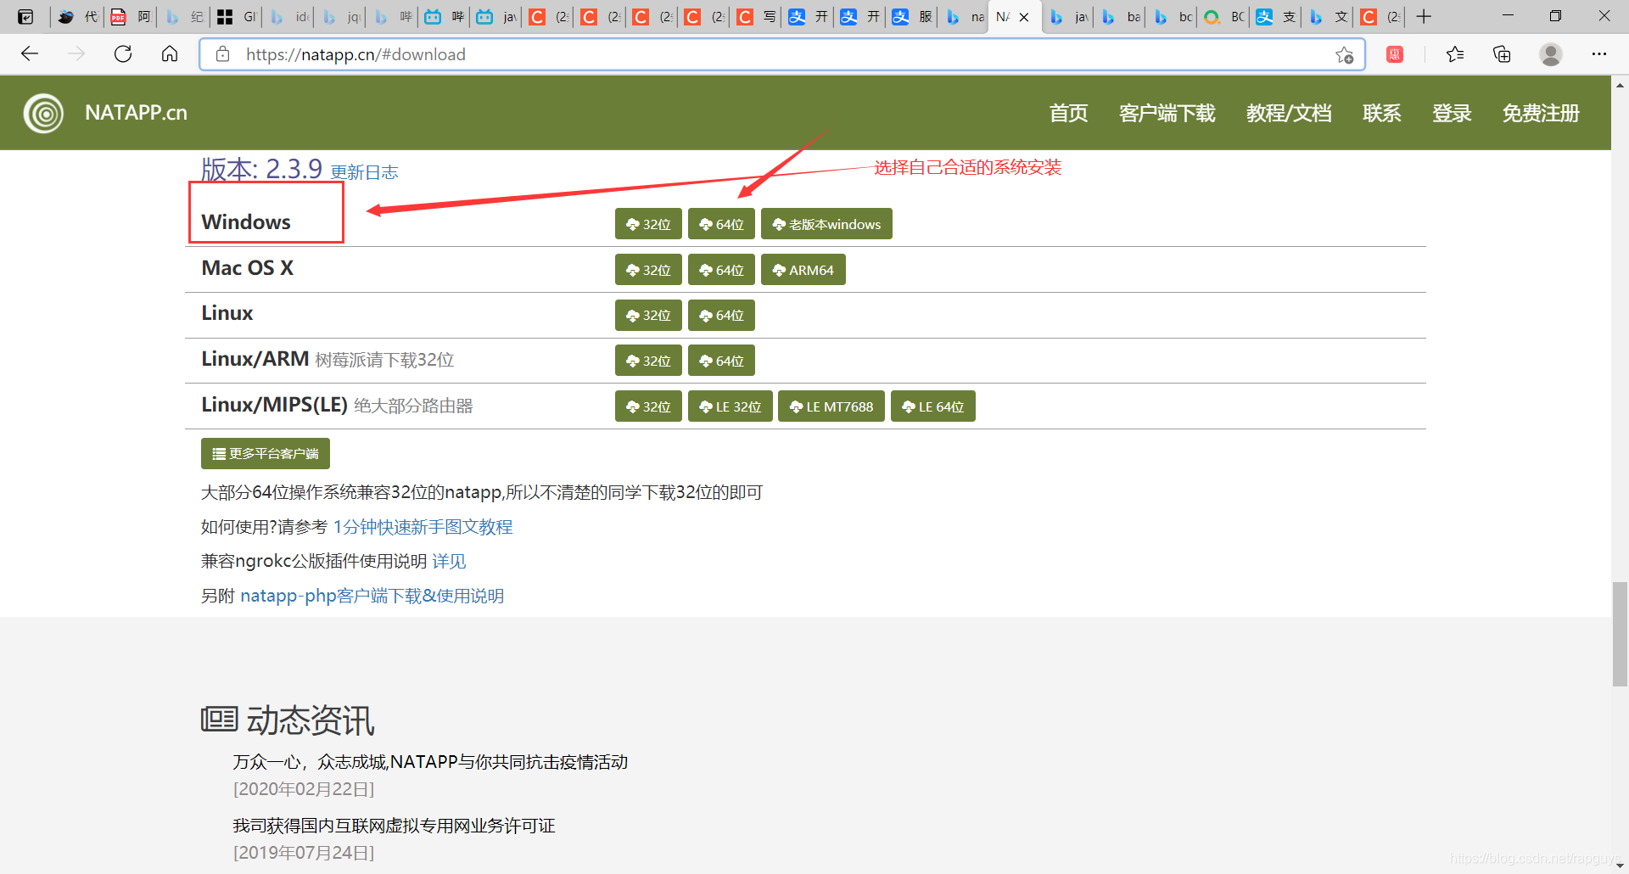Open the user profile avatar
The width and height of the screenshot is (1629, 874).
coord(1551,54)
